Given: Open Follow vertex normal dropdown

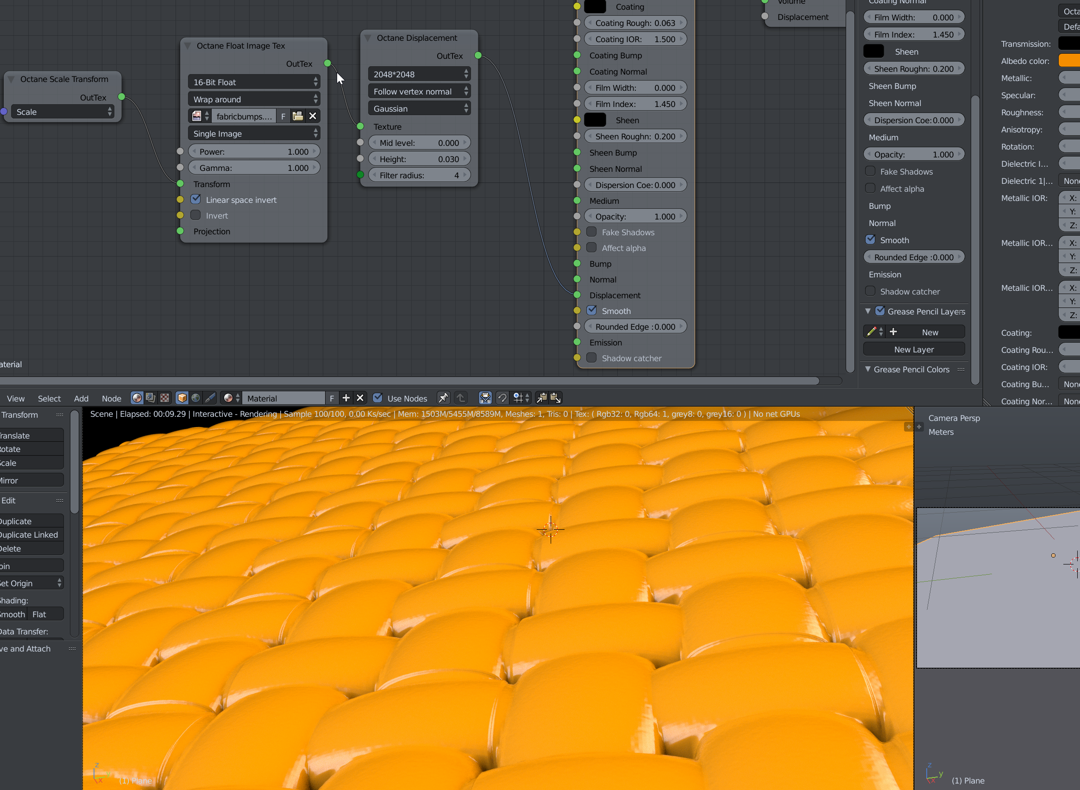Looking at the screenshot, I should [x=419, y=91].
